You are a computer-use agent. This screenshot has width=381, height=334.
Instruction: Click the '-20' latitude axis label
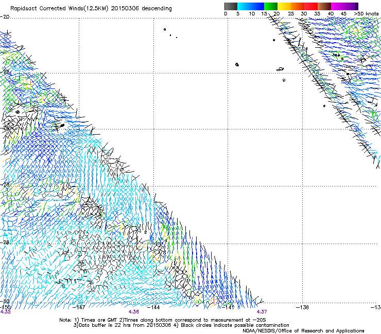tap(5, 17)
